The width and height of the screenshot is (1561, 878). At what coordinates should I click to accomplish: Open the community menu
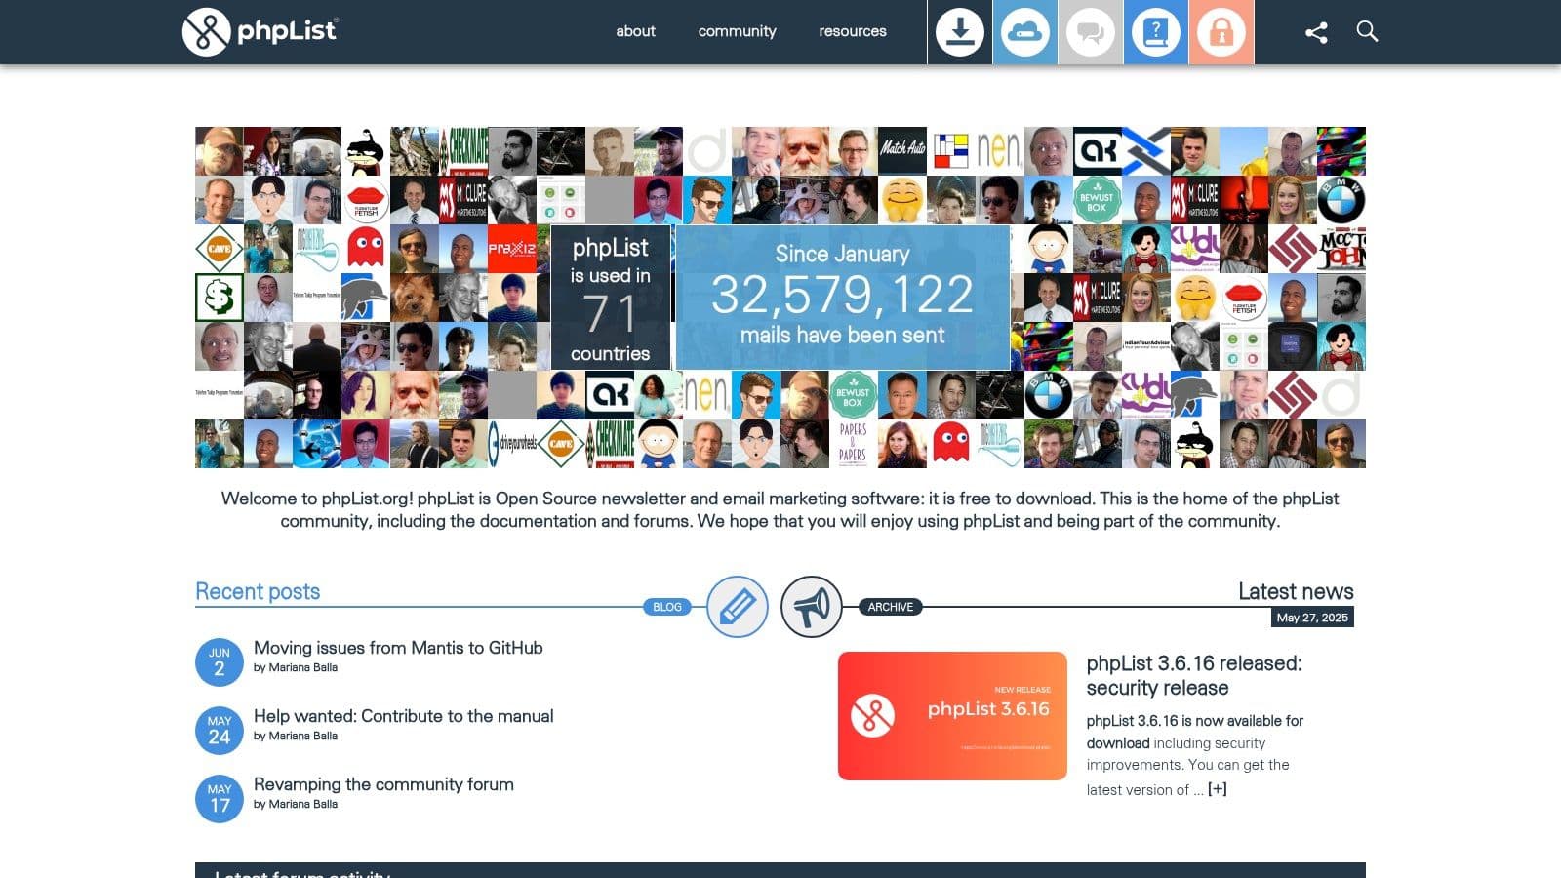737,31
